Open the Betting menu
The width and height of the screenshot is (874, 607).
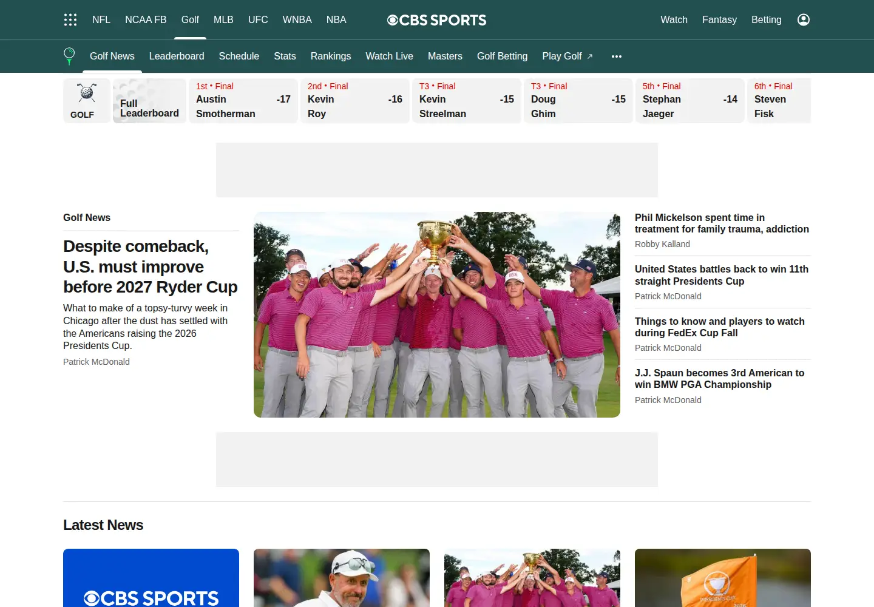click(x=767, y=19)
